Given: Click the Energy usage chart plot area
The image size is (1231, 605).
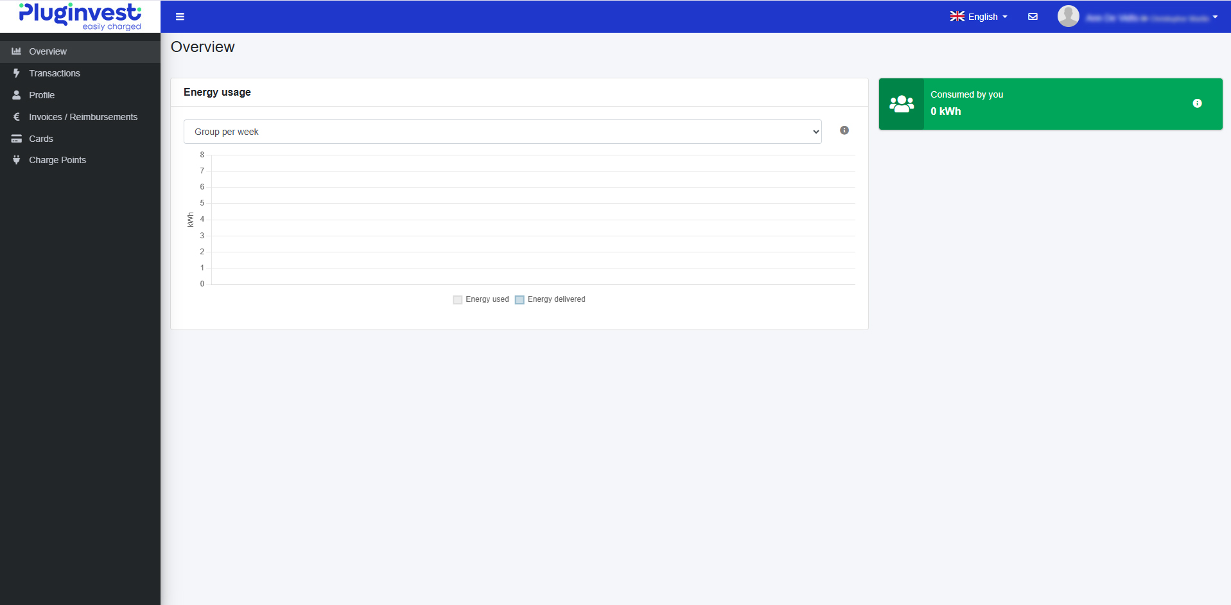Looking at the screenshot, I should coord(533,220).
